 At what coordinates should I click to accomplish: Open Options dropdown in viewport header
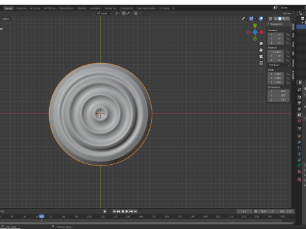tap(288, 13)
